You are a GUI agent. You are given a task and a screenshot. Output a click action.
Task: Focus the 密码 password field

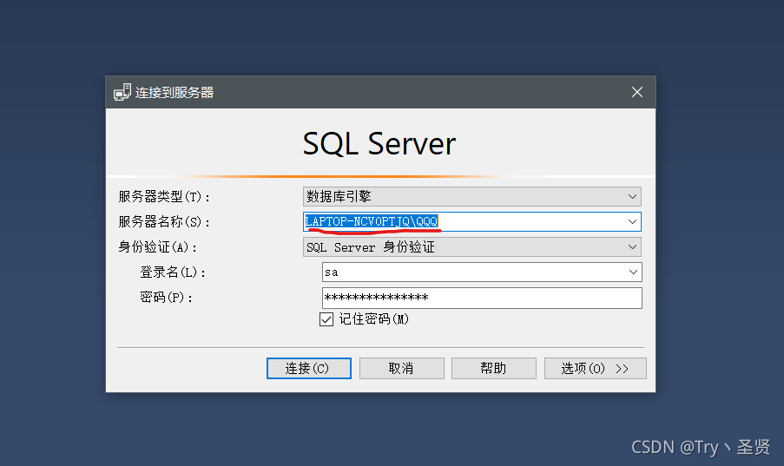482,298
